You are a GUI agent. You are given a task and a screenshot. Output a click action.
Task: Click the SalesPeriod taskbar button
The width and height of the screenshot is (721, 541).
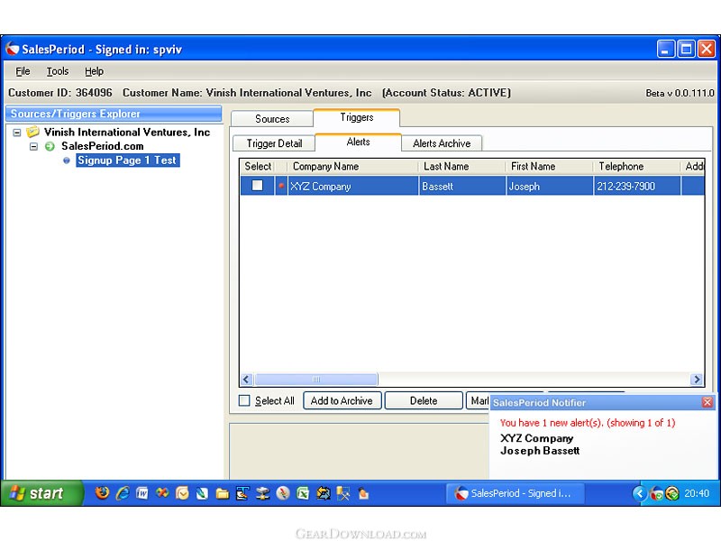pyautogui.click(x=516, y=493)
